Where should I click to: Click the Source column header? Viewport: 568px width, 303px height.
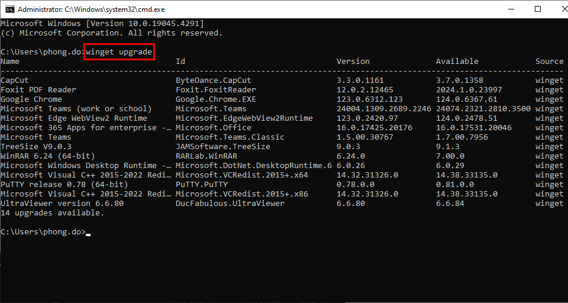pyautogui.click(x=550, y=62)
